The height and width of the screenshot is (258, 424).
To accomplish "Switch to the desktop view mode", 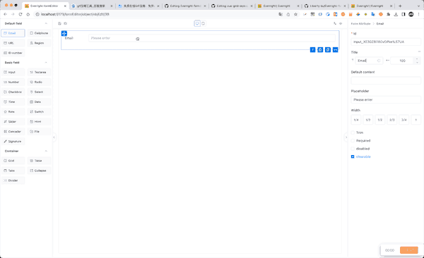I will 197,23.
